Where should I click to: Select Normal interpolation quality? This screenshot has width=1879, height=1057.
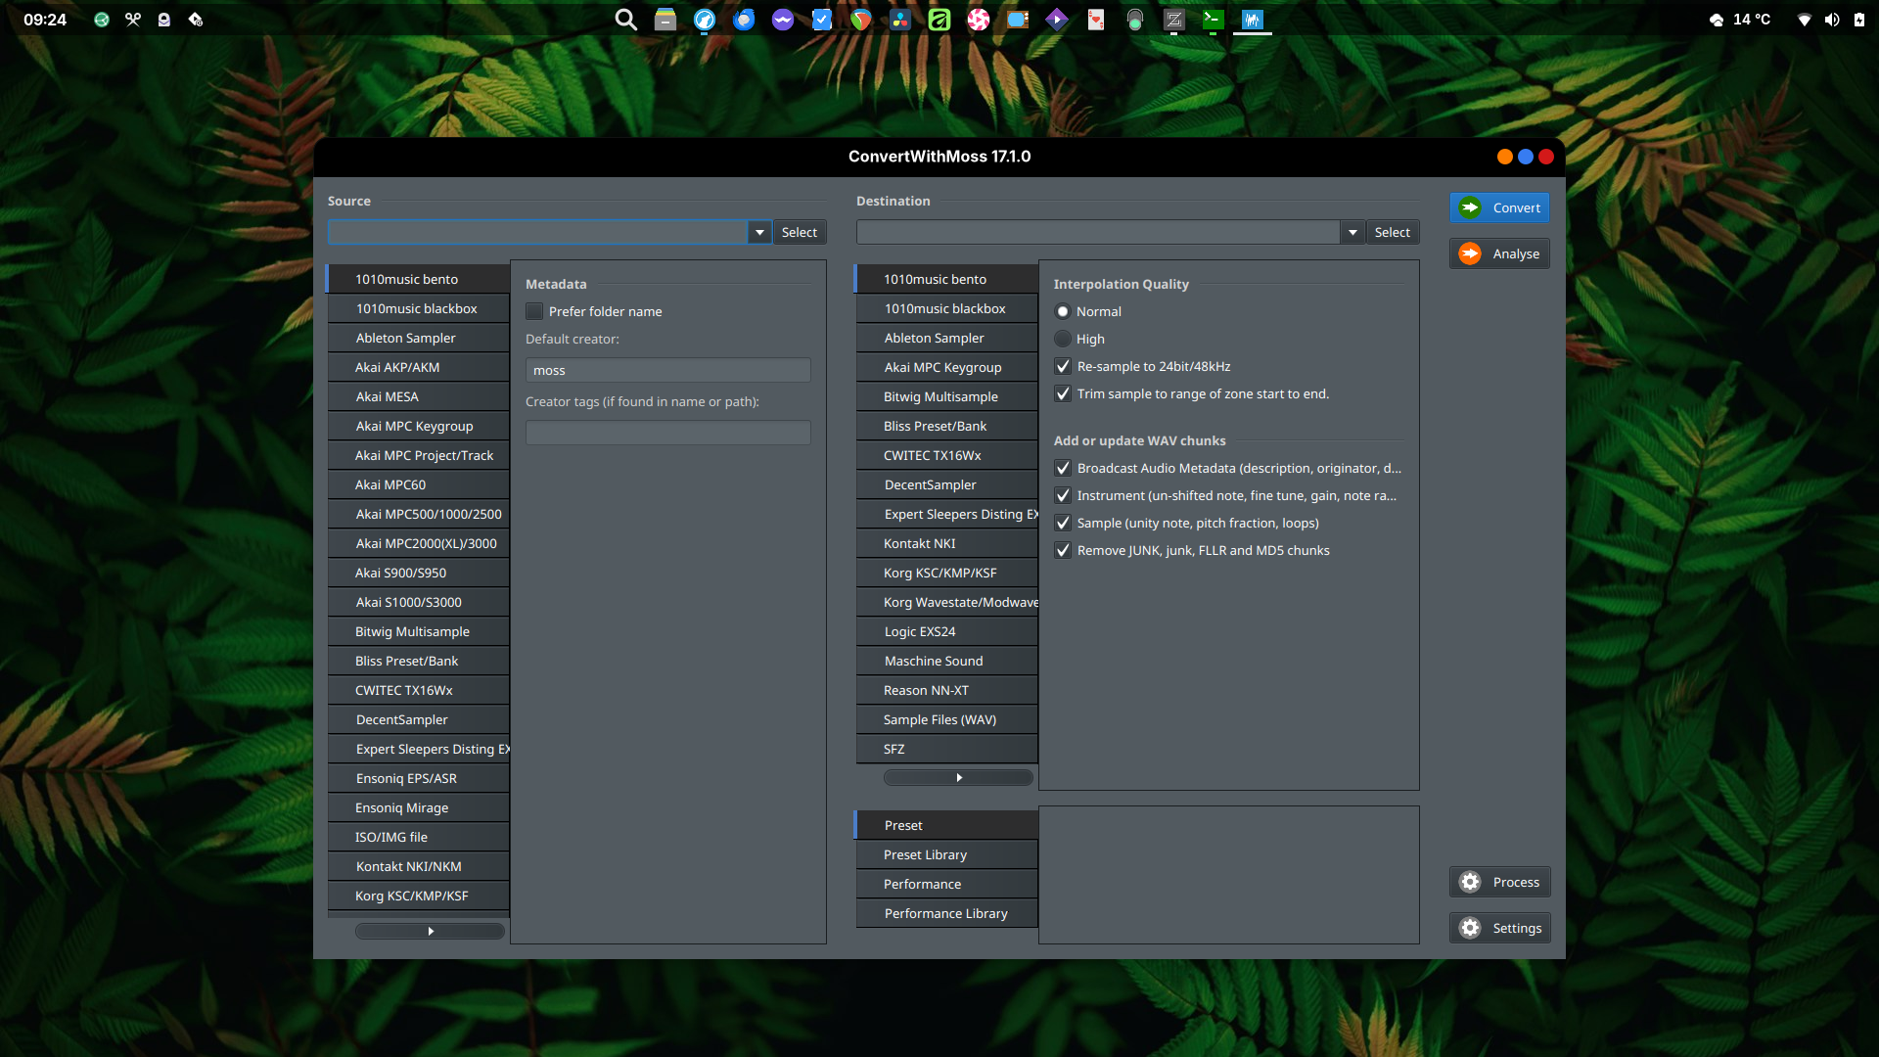pyautogui.click(x=1063, y=311)
